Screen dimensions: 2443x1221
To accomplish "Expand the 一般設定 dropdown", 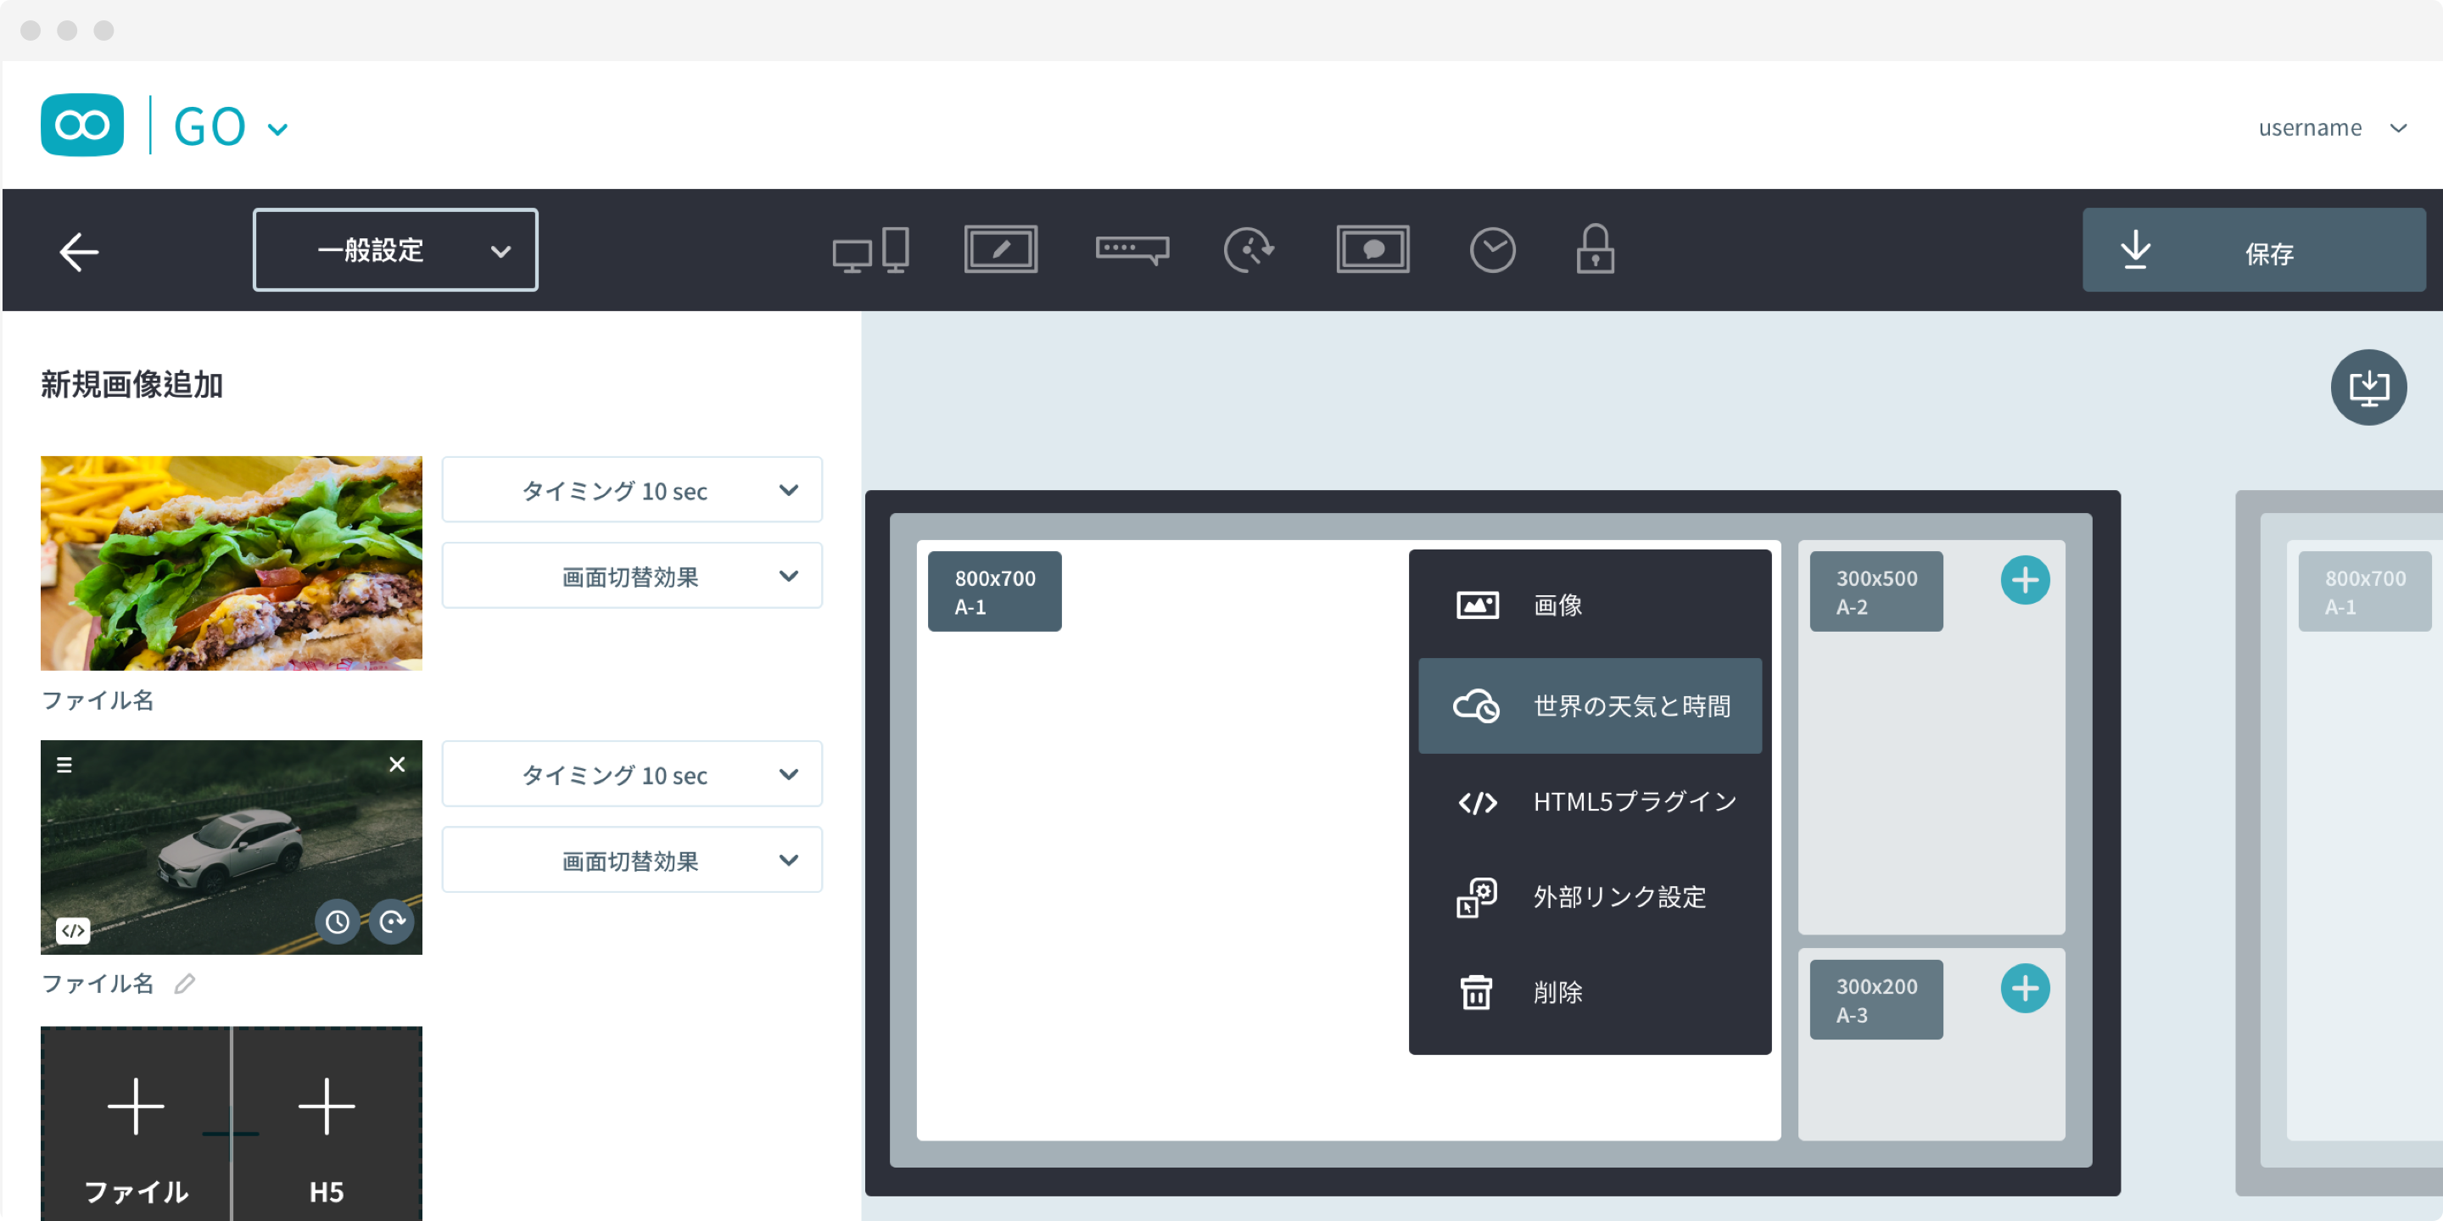I will tap(395, 250).
